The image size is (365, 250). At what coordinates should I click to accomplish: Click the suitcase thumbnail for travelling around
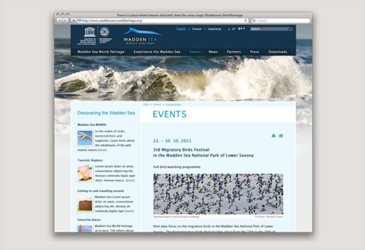point(85,204)
